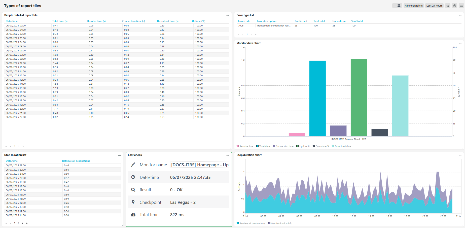Image resolution: width=465 pixels, height=228 pixels.
Task: Sort by Total time (s) column header
Action: [x=60, y=21]
